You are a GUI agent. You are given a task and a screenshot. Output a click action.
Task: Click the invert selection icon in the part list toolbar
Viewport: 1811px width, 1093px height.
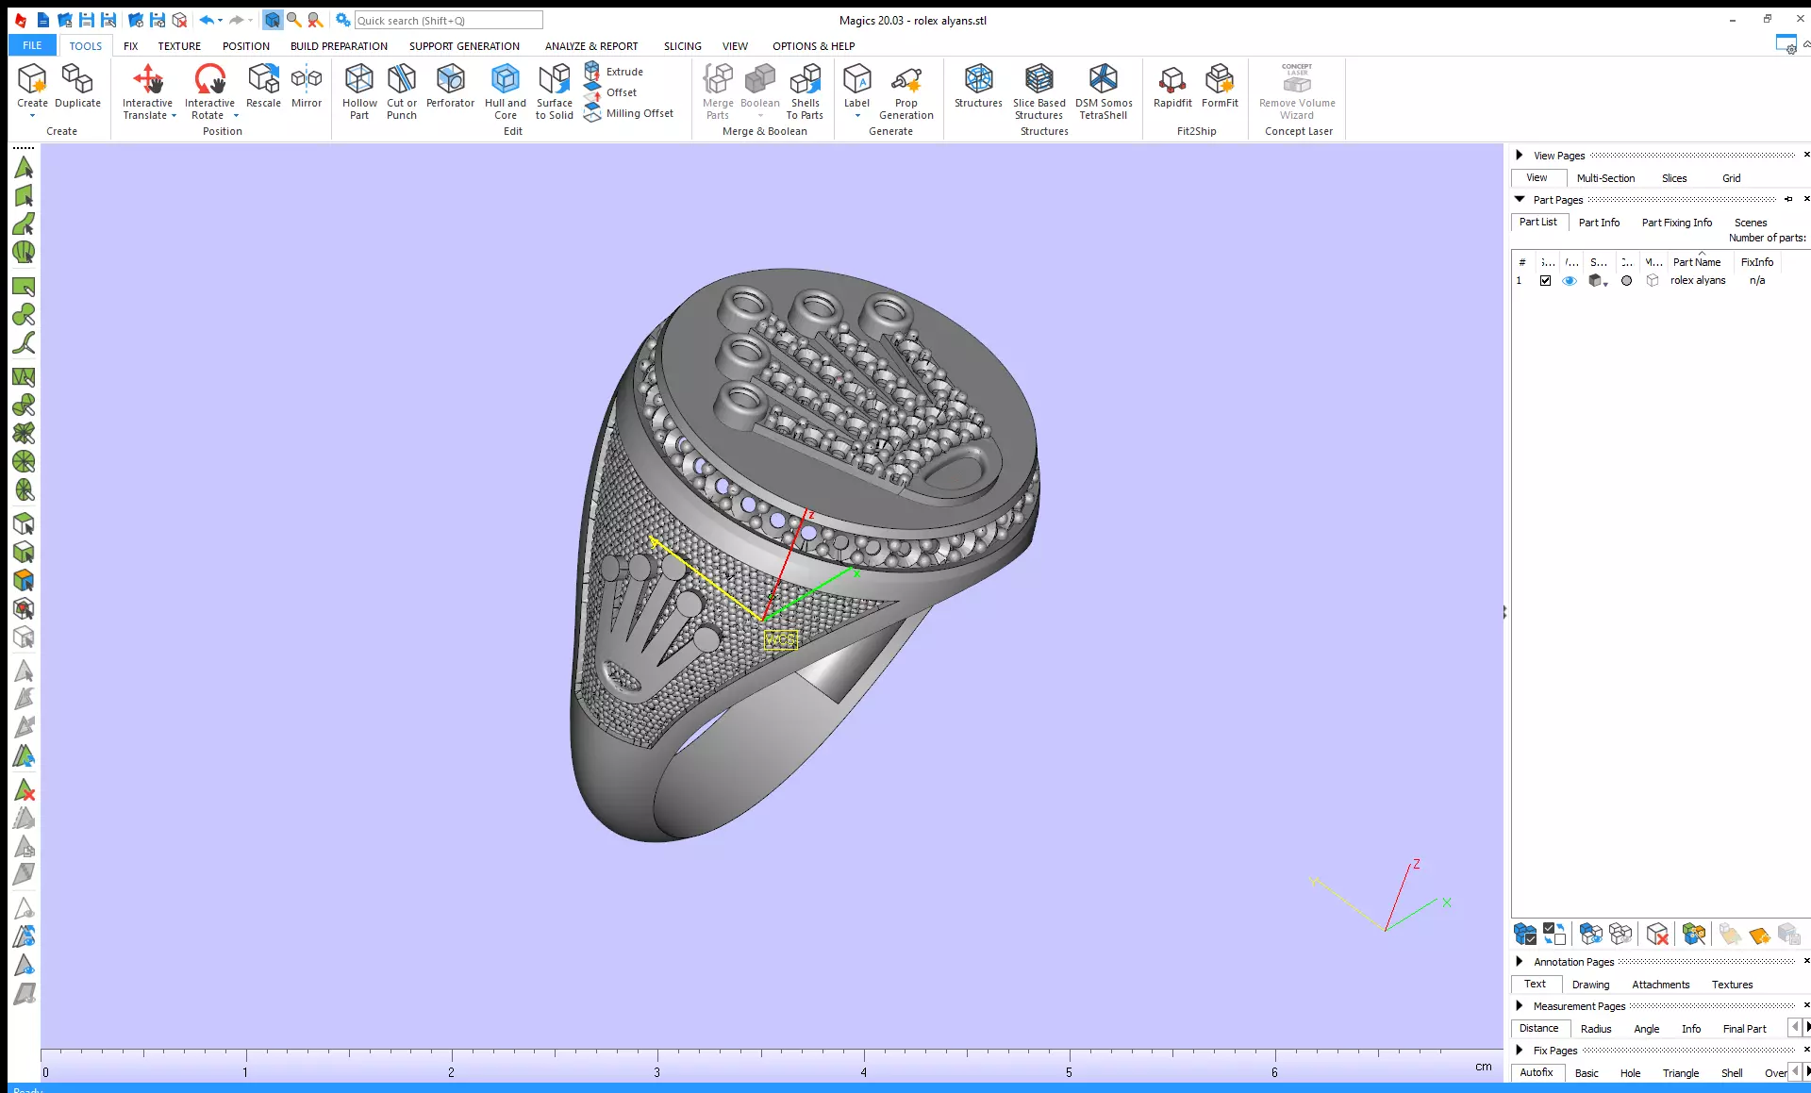1554,934
